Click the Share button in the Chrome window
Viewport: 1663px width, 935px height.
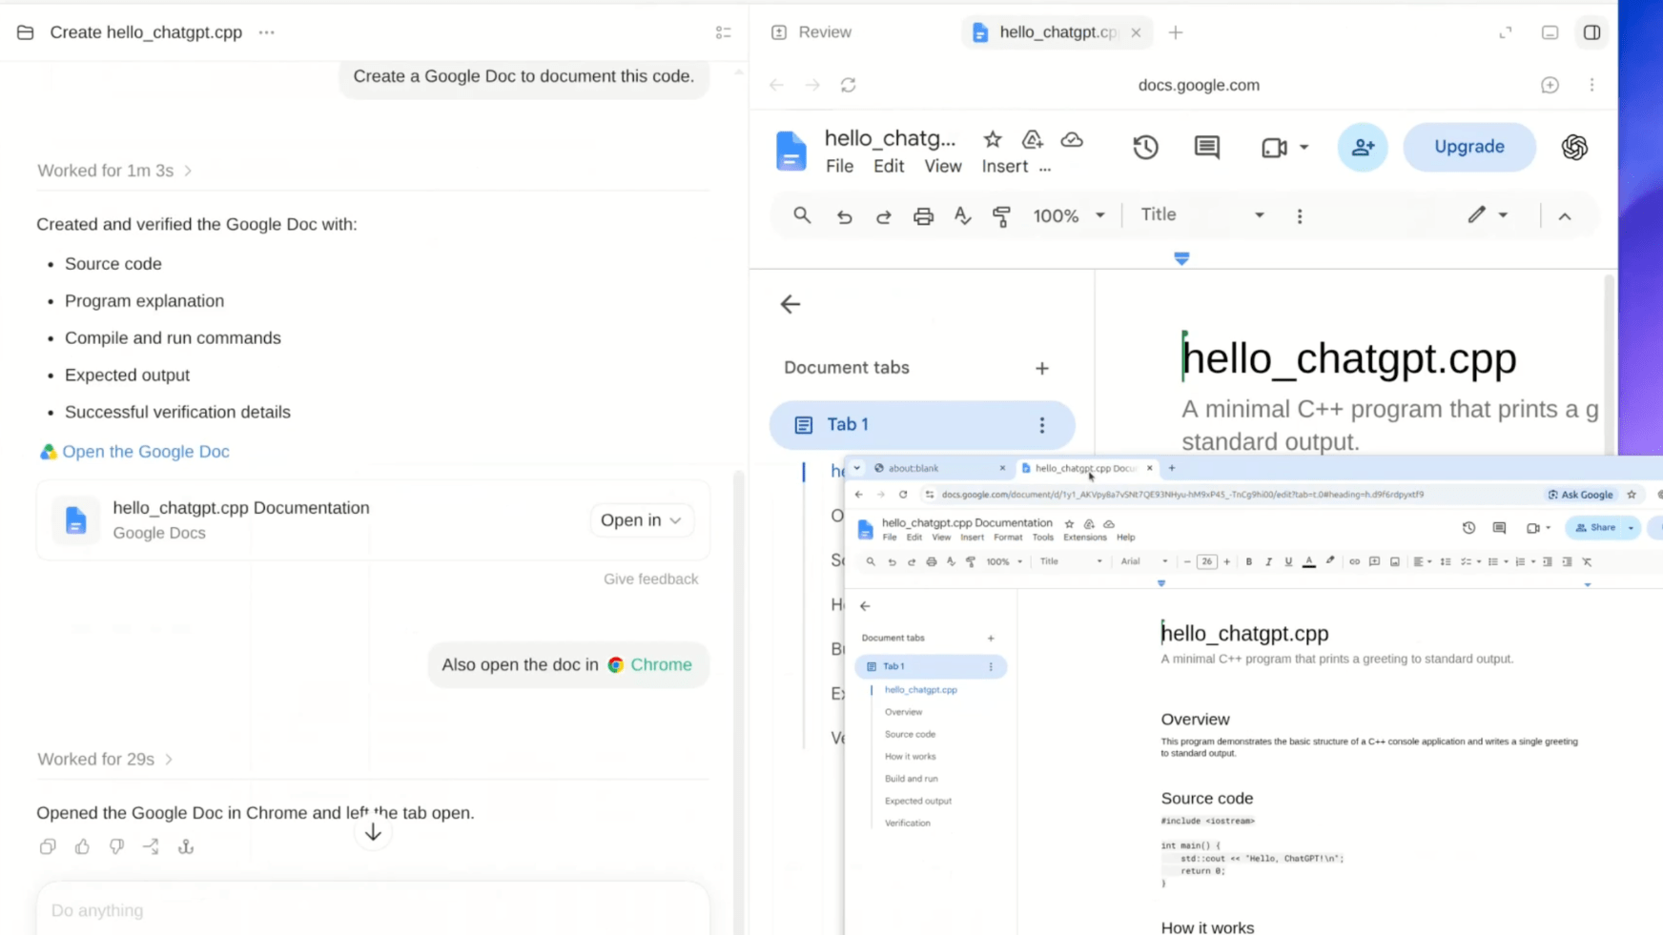1595,527
